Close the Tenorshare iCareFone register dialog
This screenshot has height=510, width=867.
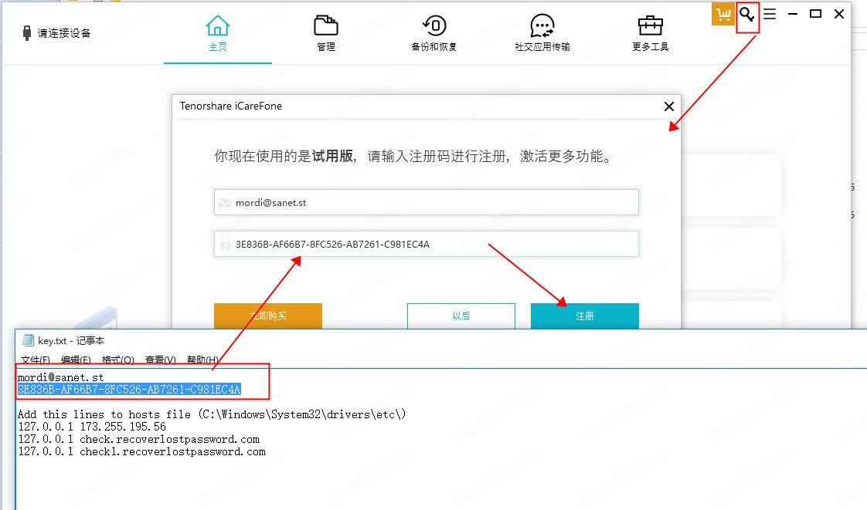[x=668, y=106]
